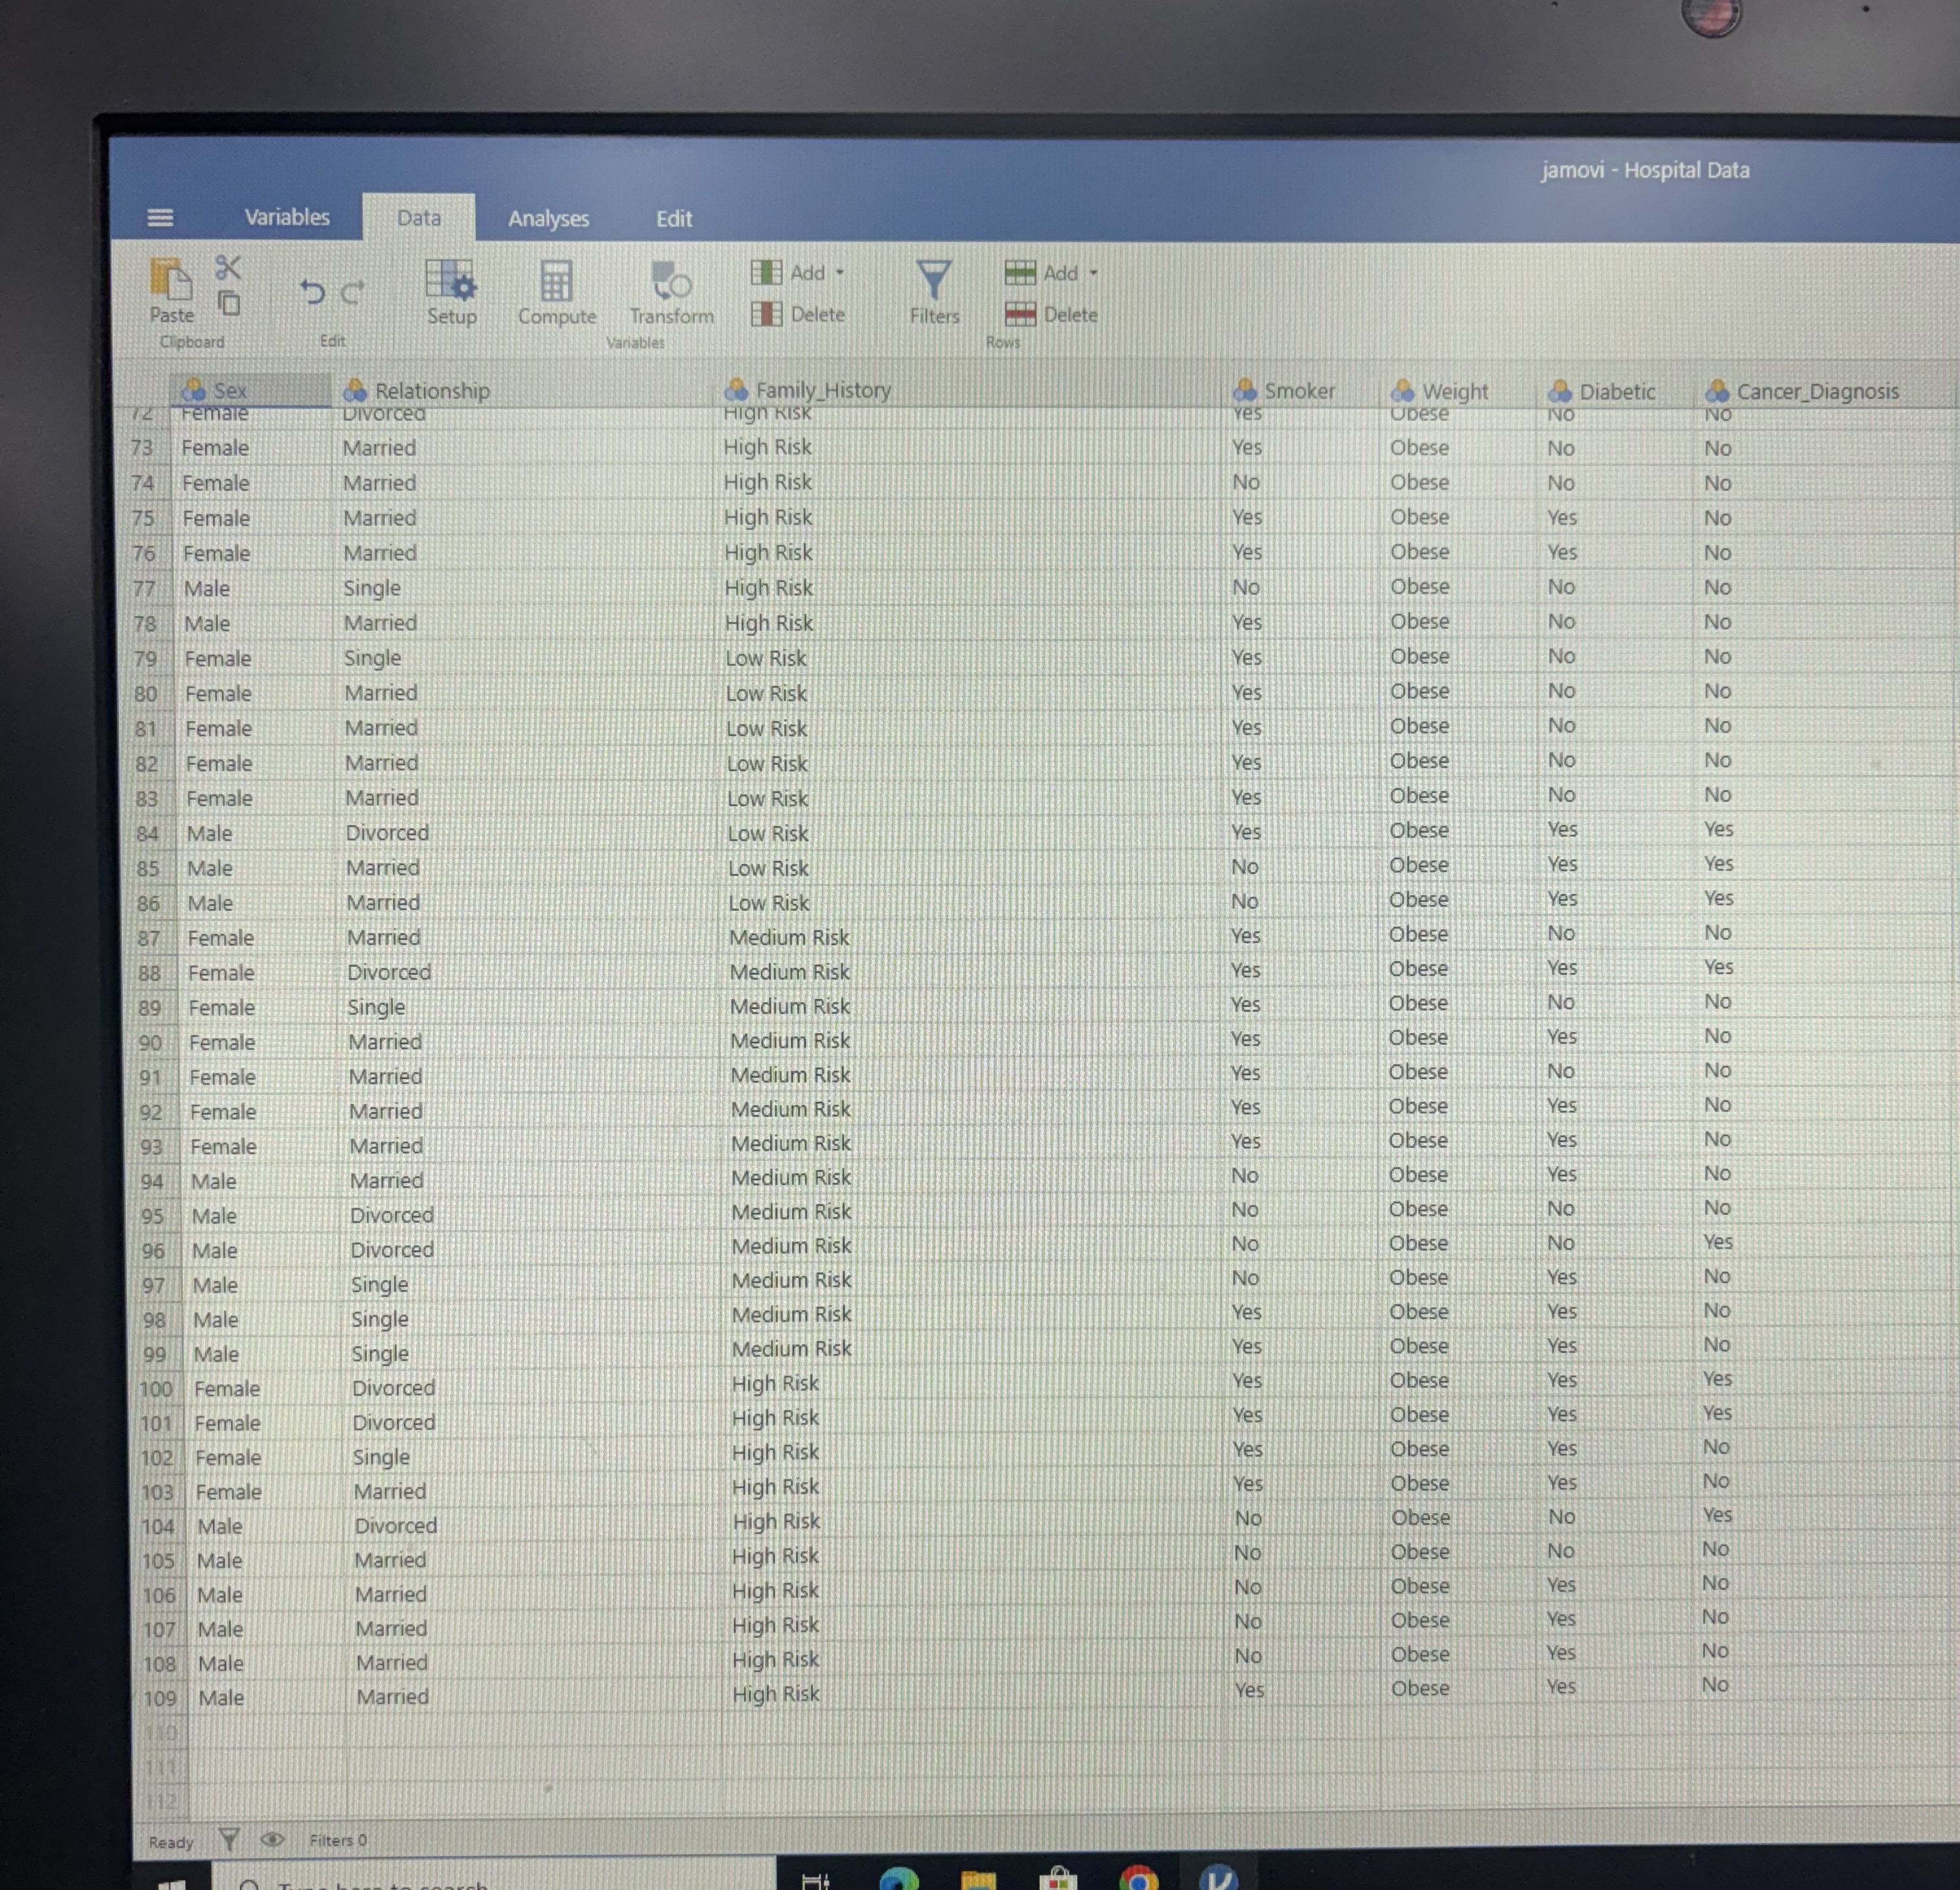Expand the Variables Add dropdown arrow

click(840, 272)
